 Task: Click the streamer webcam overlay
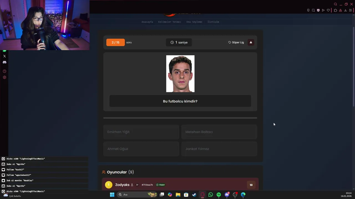pos(45,25)
